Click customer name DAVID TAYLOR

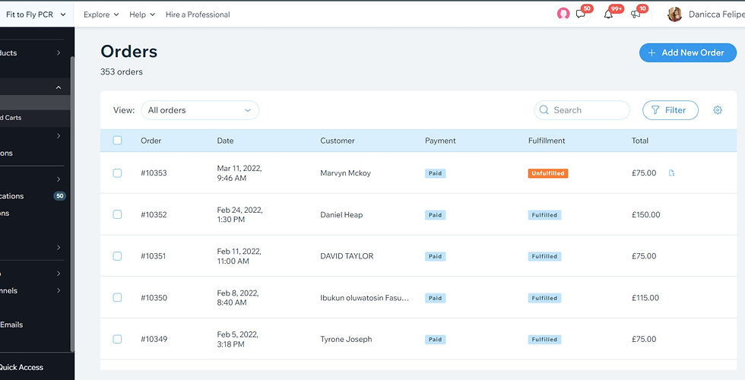click(347, 256)
